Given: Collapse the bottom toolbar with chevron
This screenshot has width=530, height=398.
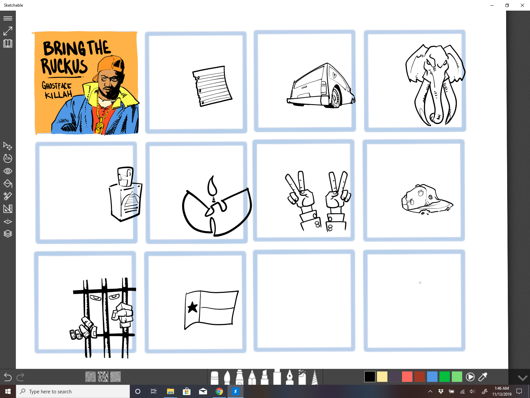Looking at the screenshot, I should point(523,378).
